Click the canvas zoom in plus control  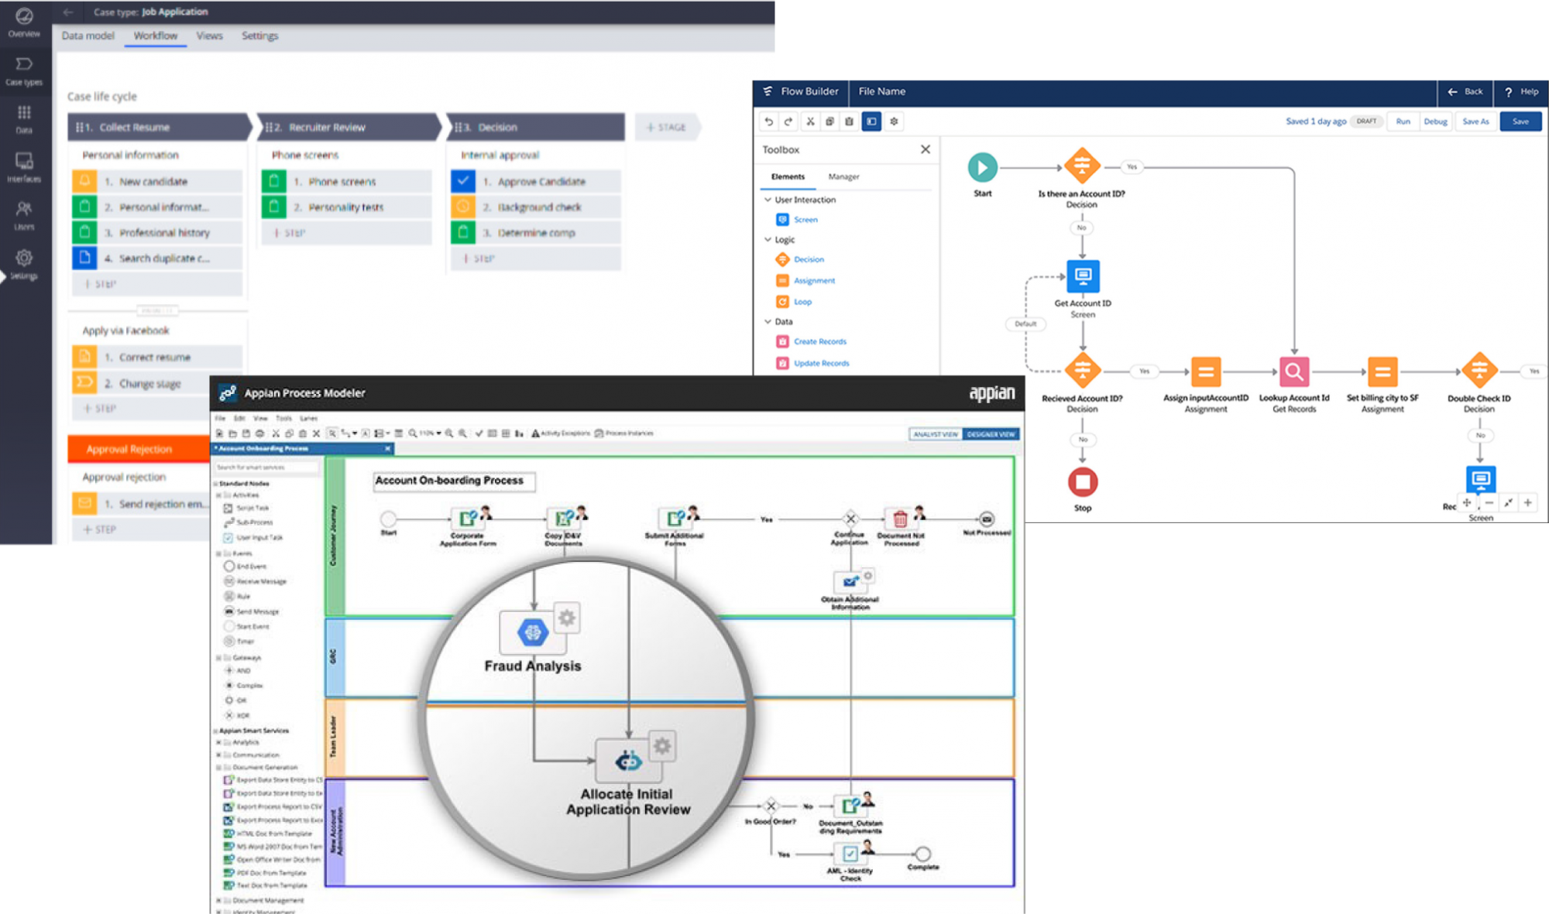pos(1527,503)
